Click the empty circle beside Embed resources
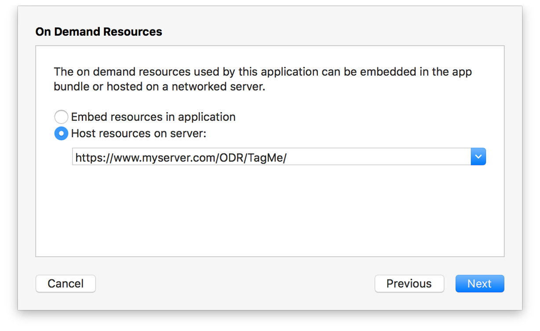 [x=61, y=117]
